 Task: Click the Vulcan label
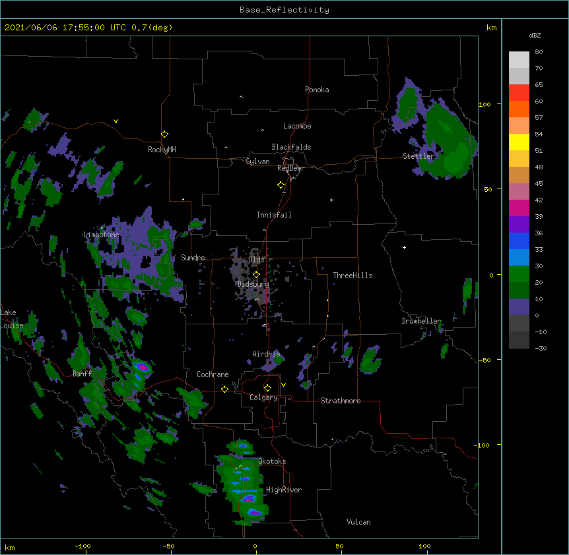tap(358, 522)
